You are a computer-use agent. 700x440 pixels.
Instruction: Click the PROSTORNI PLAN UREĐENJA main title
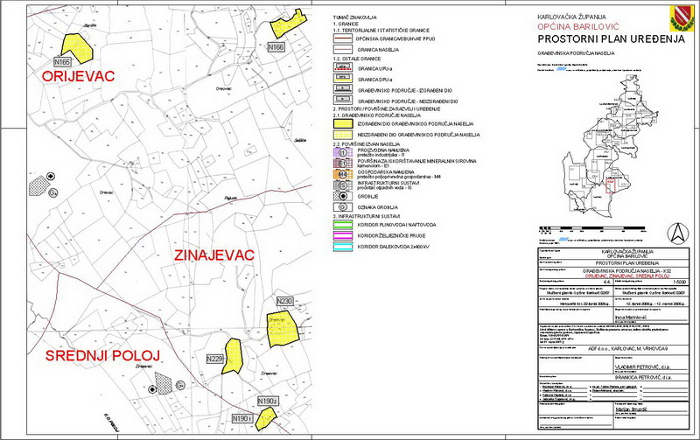tap(611, 38)
